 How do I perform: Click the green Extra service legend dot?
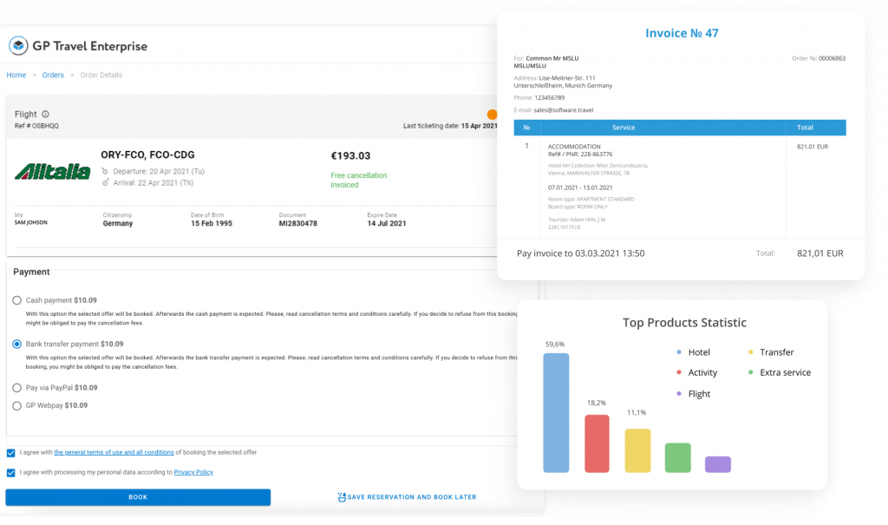[751, 372]
